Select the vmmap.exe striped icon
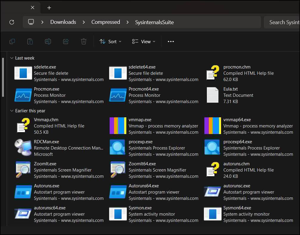This screenshot has width=300, height=235. pyautogui.click(x=118, y=126)
